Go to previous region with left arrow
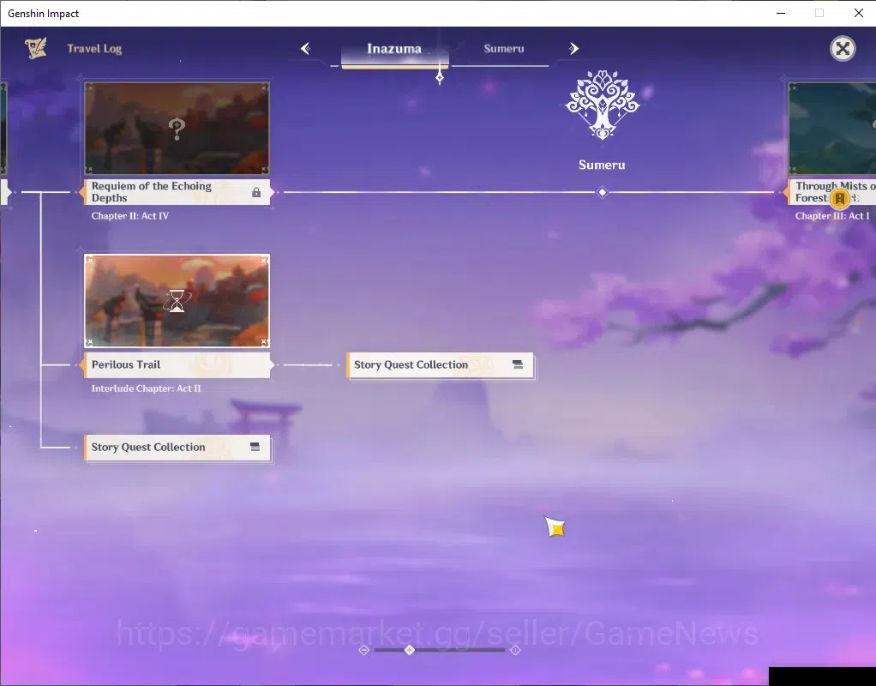The width and height of the screenshot is (876, 686). tap(306, 49)
